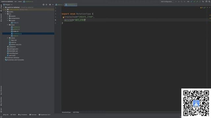Select state.ts in the store folder
The image size is (211, 118).
click(x=15, y=36)
